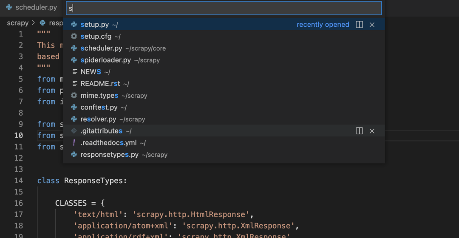The image size is (459, 238).
Task: Remove setup.py from recently opened list
Action: coord(372,25)
